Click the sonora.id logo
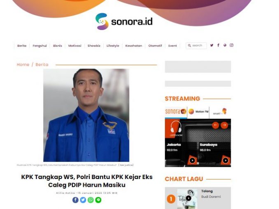The width and height of the screenshot is (279, 209). (124, 21)
